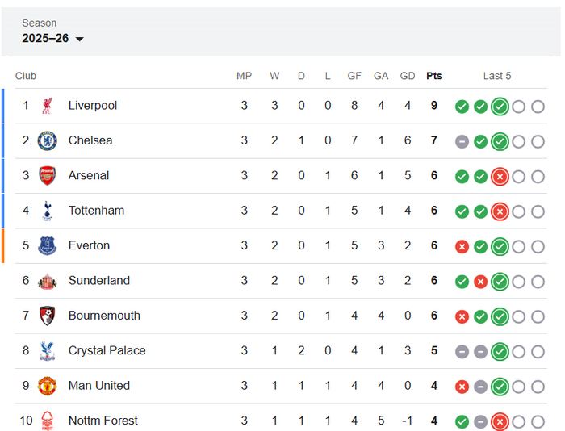Viewport: 565px width, 431px height.
Task: Click the dropdown arrow beside 2025–26
Action: [x=80, y=39]
